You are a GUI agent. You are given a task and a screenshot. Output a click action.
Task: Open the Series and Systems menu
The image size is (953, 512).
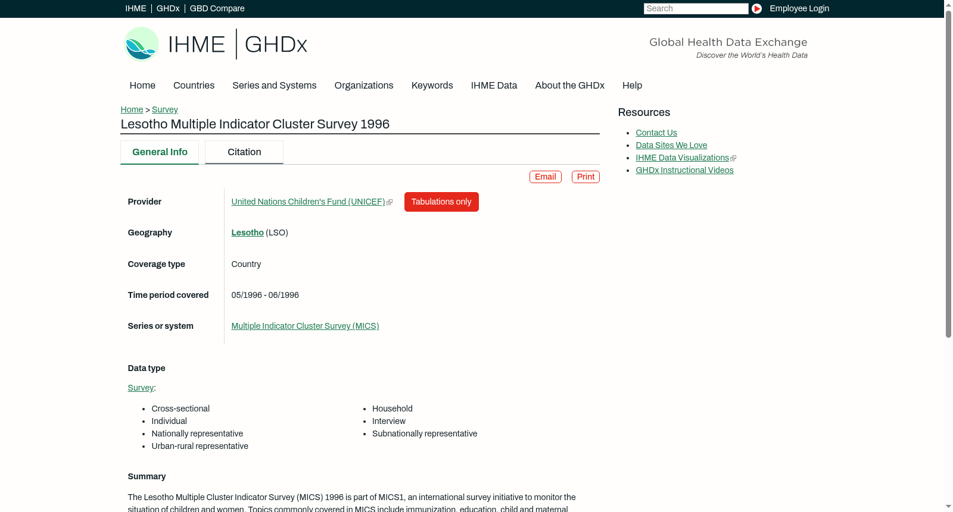pyautogui.click(x=274, y=86)
